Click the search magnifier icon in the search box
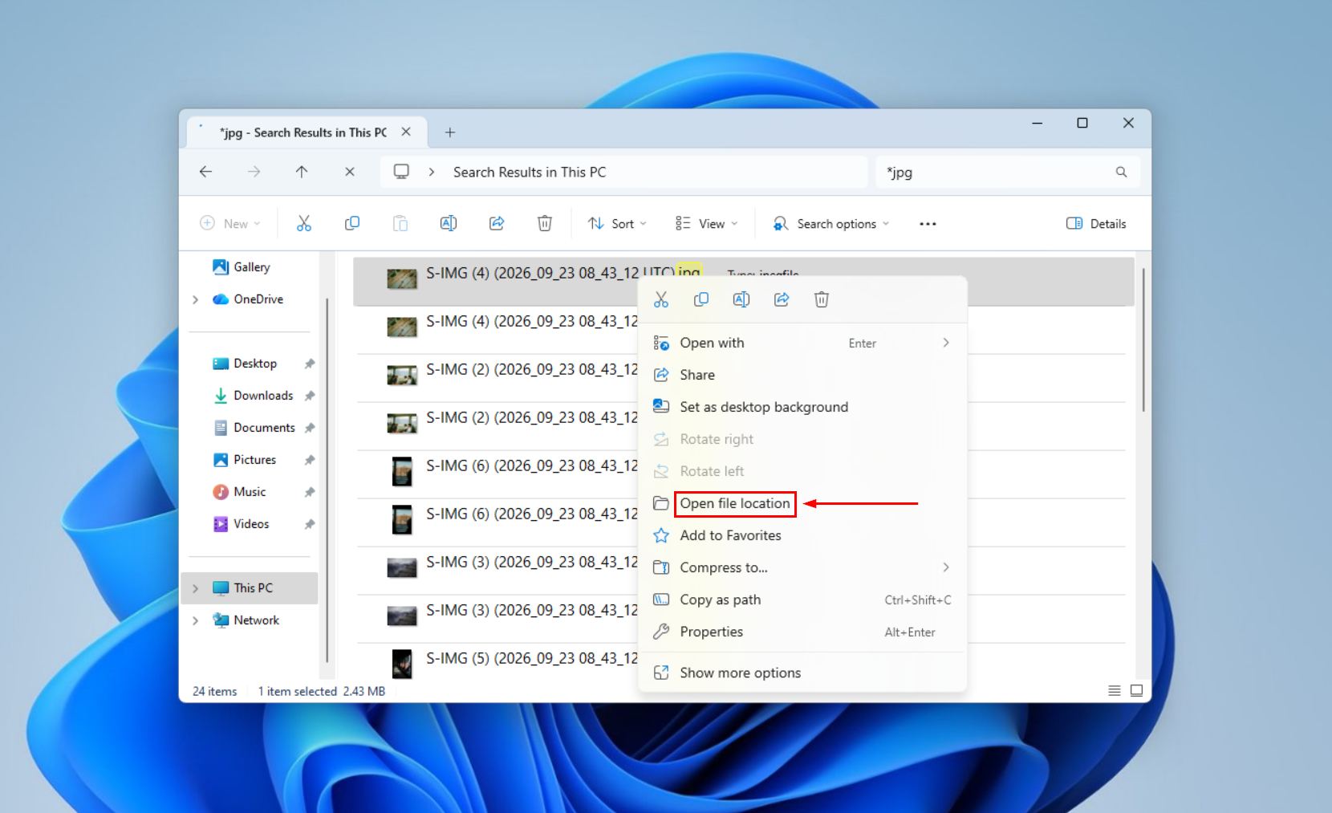This screenshot has height=813, width=1332. (1121, 172)
